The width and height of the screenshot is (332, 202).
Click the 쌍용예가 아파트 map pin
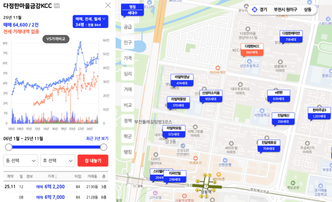pyautogui.click(x=280, y=62)
